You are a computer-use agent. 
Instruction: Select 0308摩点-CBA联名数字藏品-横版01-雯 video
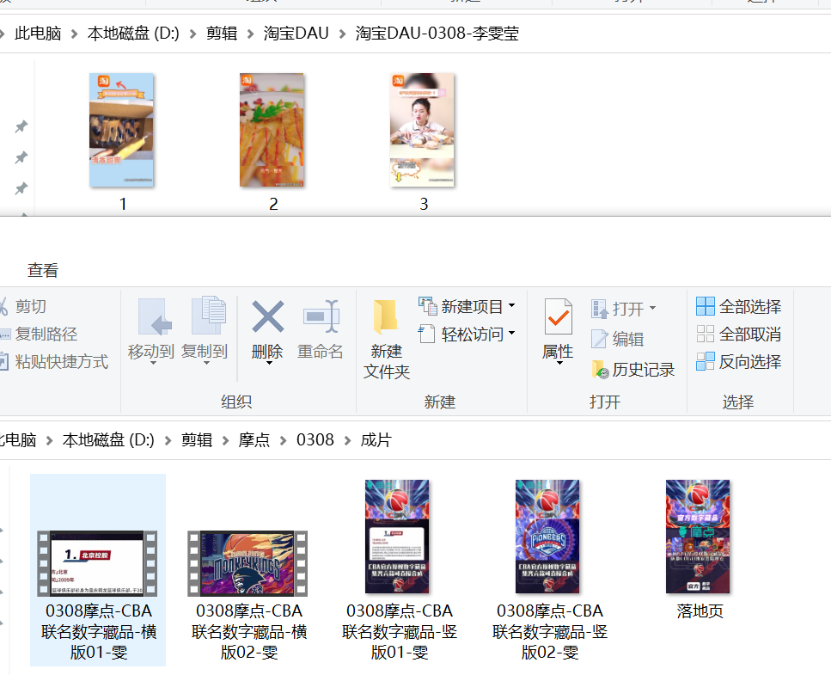98,571
